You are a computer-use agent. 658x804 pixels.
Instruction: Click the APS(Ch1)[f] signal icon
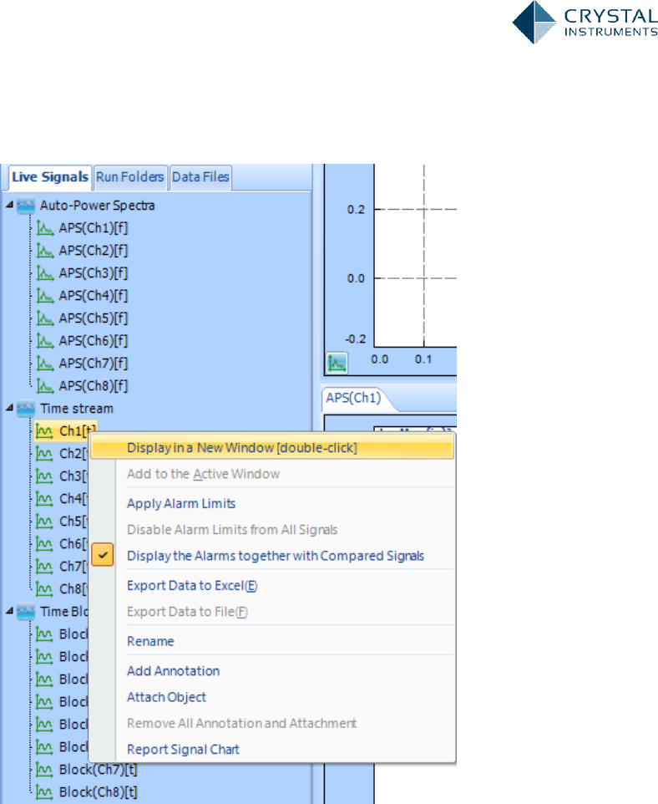point(45,228)
